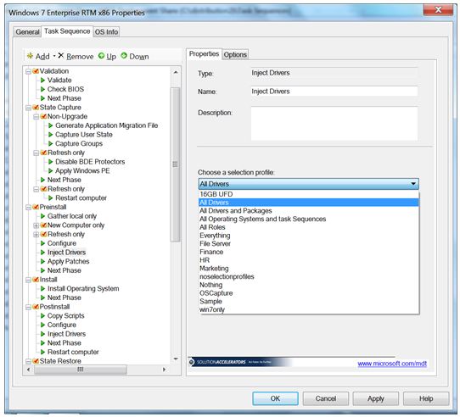Click the green Up arrow icon
Image resolution: width=460 pixels, height=417 pixels.
point(101,55)
